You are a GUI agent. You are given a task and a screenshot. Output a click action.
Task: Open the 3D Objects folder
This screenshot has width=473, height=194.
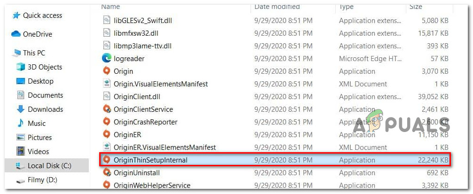point(44,67)
